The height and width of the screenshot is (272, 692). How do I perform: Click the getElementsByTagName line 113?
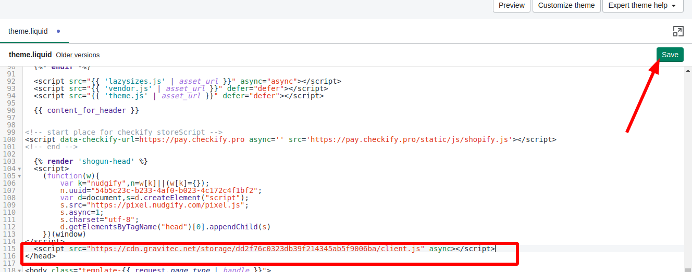tap(165, 227)
